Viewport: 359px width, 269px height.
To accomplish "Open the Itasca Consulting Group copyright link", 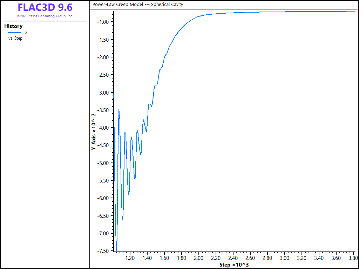I will tap(45, 16).
